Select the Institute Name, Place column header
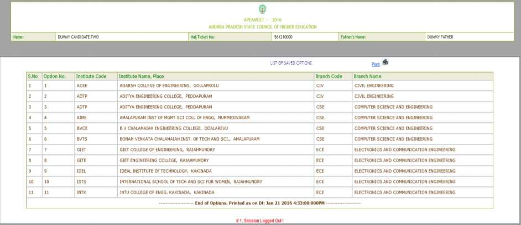521x225 pixels. (x=142, y=76)
